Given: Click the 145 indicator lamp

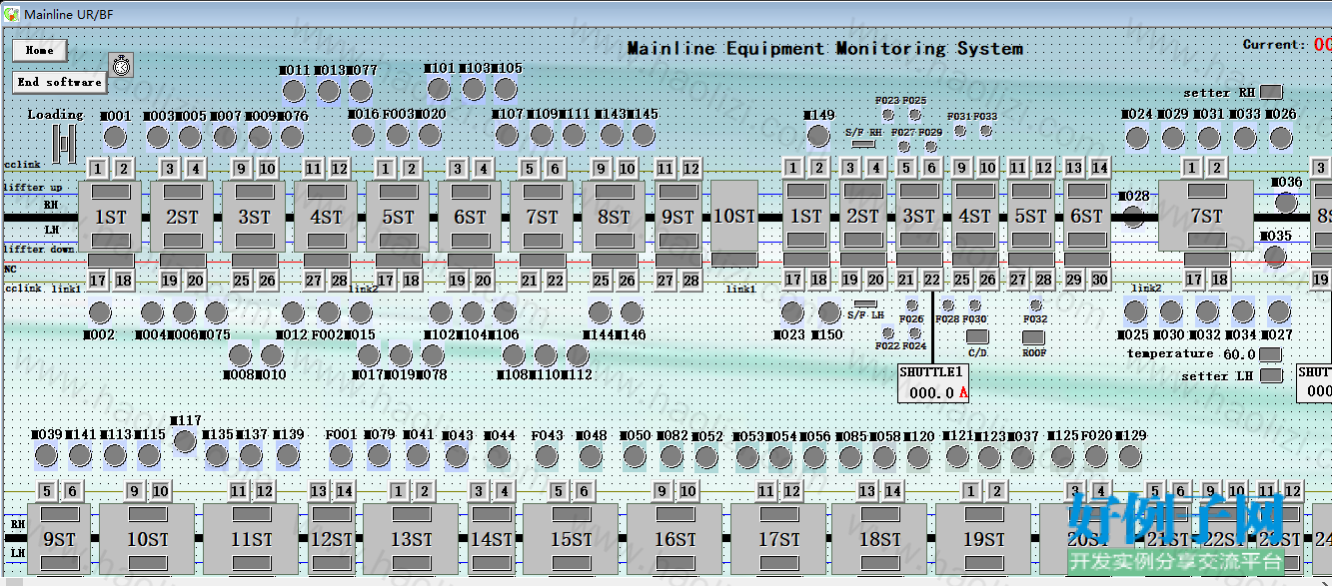Looking at the screenshot, I should pos(644,135).
